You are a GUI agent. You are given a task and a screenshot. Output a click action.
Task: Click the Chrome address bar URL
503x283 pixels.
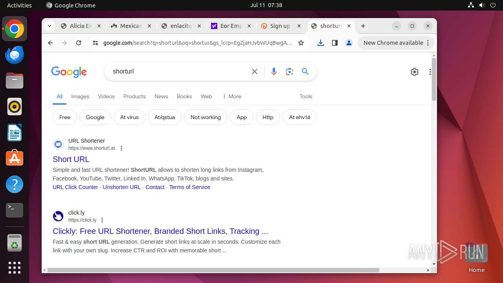click(x=198, y=43)
